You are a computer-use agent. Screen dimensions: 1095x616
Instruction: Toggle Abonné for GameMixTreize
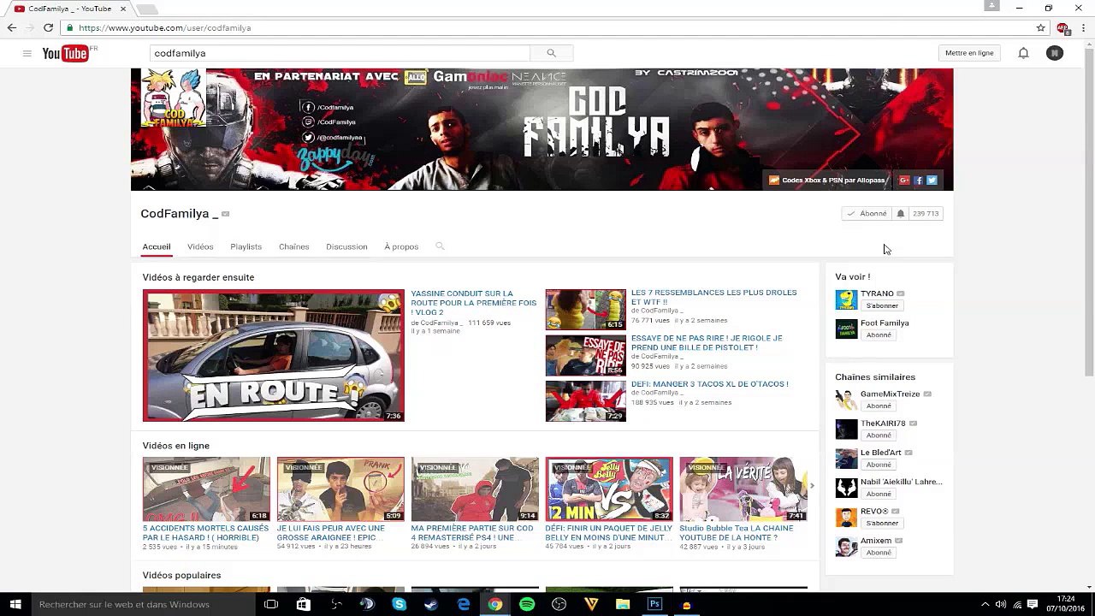pos(879,406)
